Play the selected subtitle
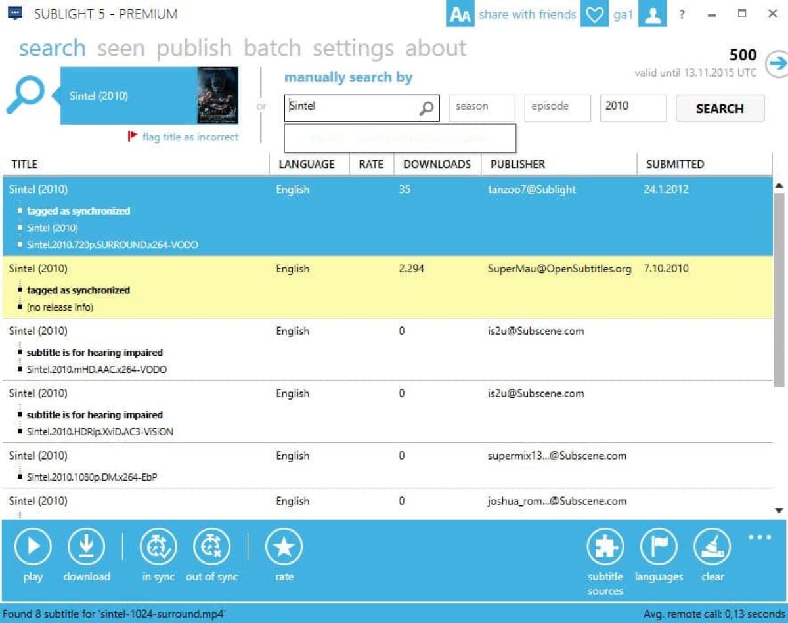 [x=33, y=546]
